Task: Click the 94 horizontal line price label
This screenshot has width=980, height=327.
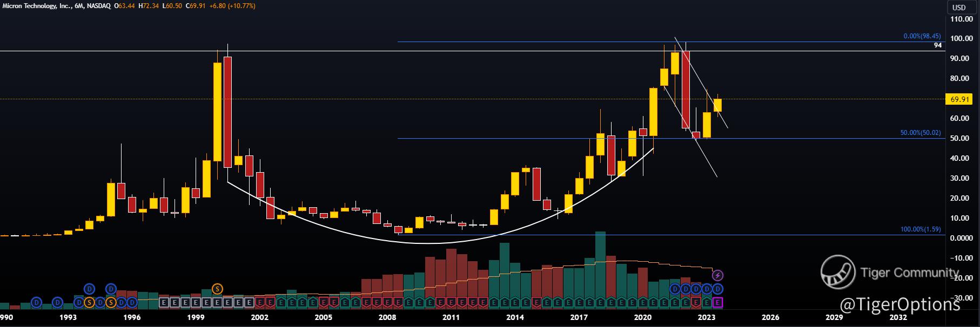Action: pos(938,45)
